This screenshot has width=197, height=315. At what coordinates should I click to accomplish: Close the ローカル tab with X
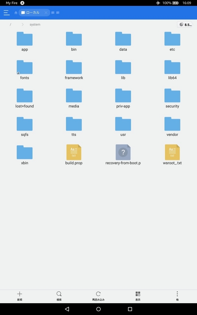pyautogui.click(x=46, y=13)
